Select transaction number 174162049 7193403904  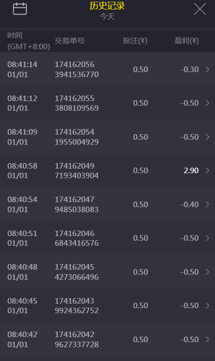click(x=77, y=170)
